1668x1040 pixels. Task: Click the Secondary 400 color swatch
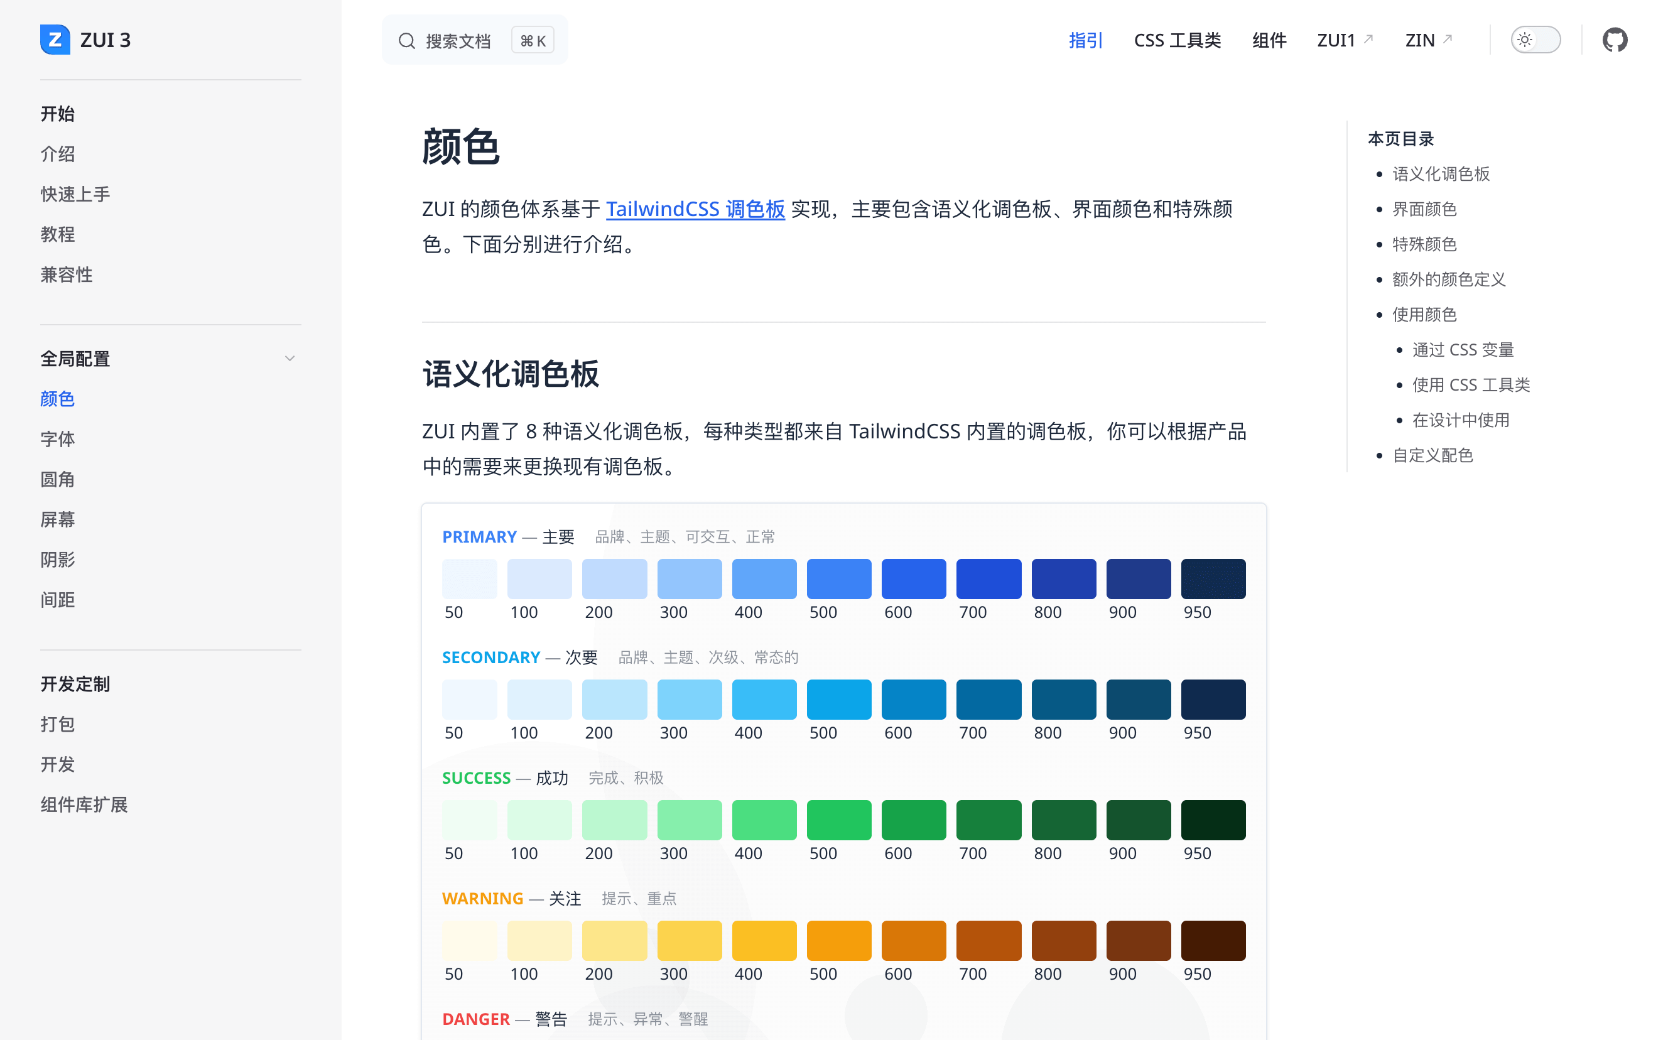coord(764,699)
